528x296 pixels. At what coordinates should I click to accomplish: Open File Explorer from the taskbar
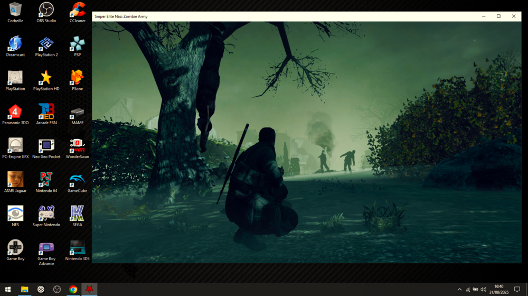(x=24, y=290)
